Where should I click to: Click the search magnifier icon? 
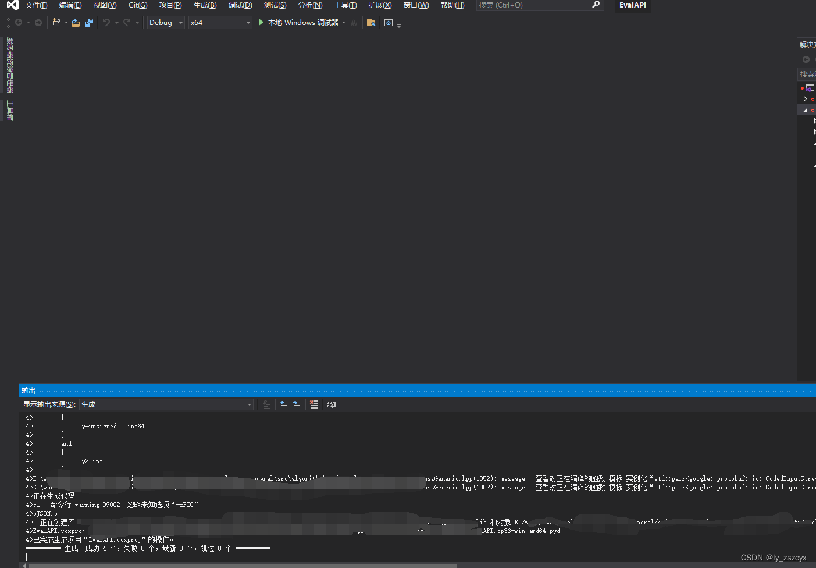tap(596, 5)
